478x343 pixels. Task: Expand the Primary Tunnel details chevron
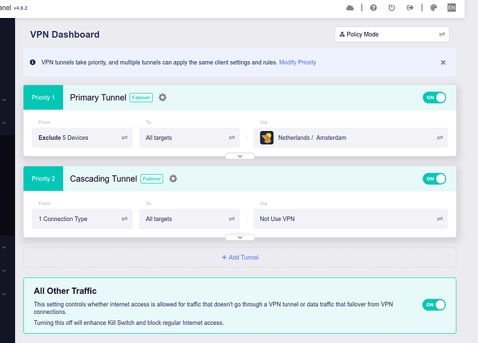[x=240, y=157]
